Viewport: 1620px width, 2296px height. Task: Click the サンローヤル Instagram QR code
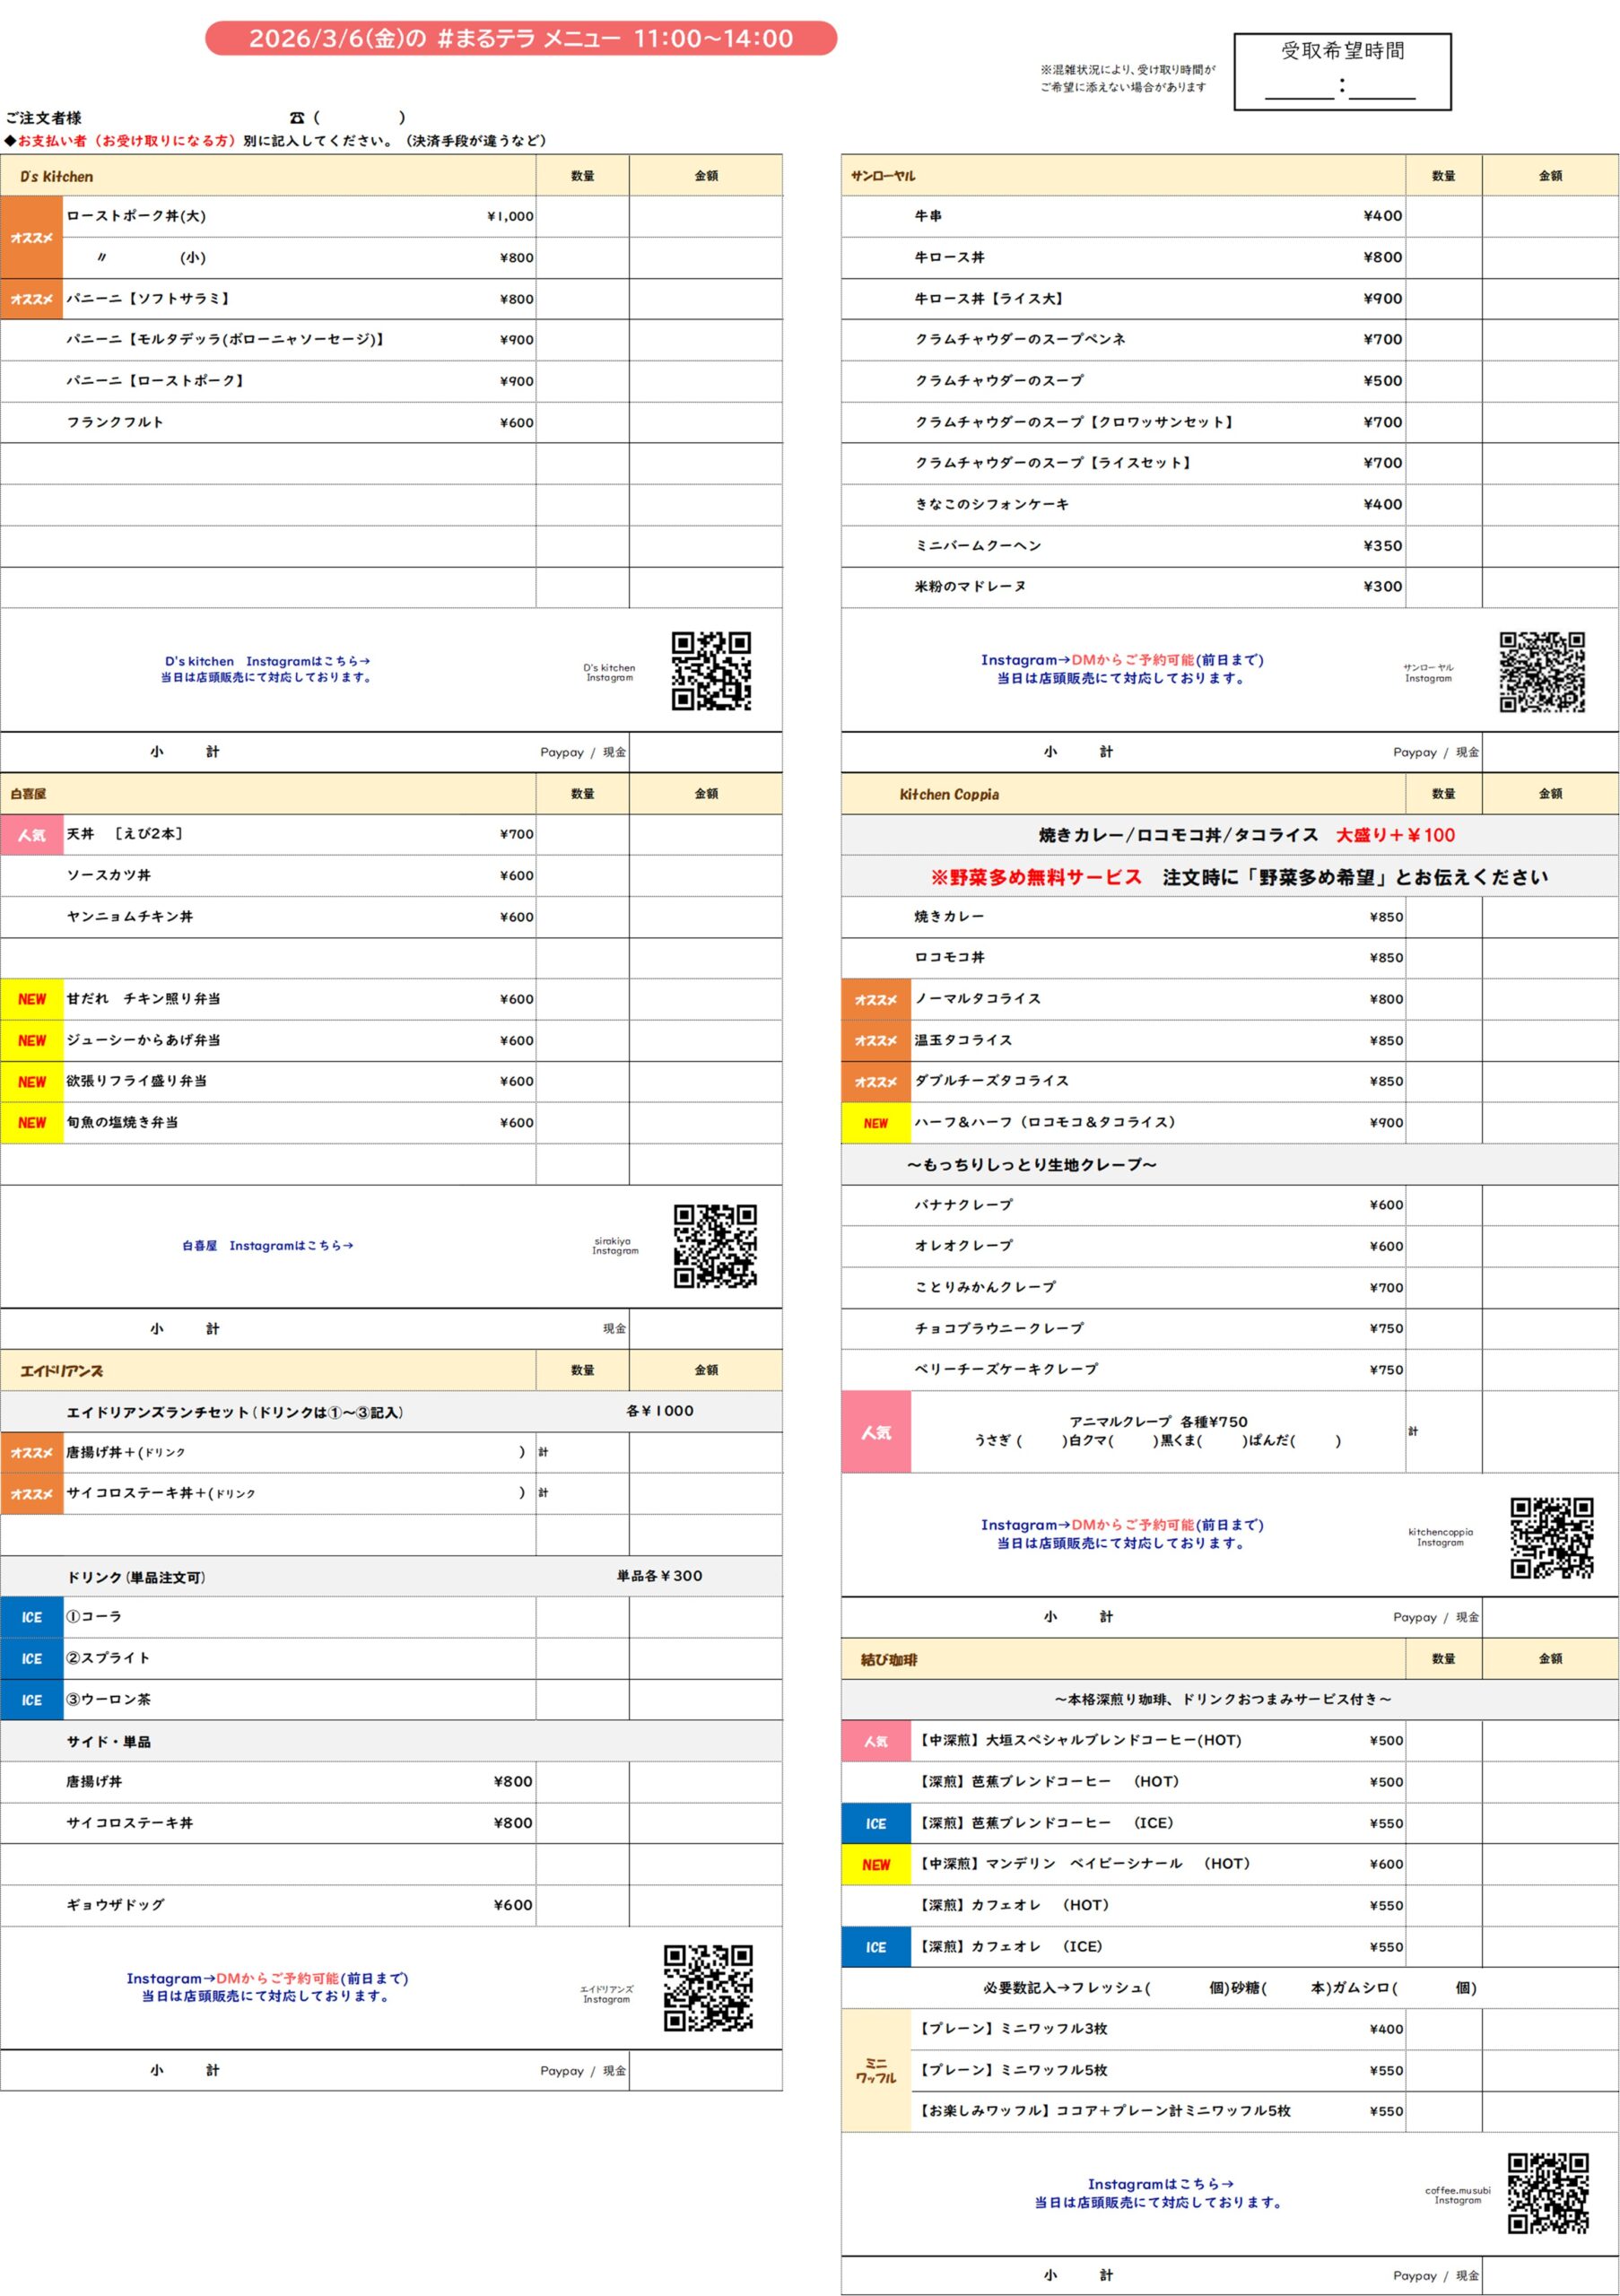[1541, 671]
